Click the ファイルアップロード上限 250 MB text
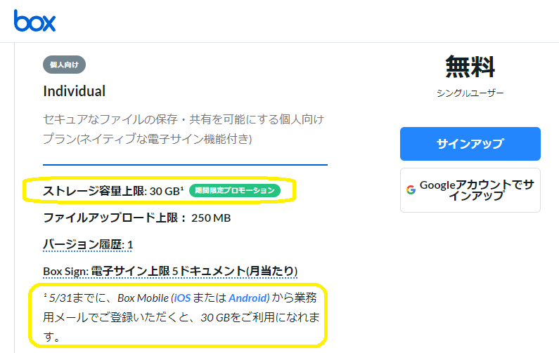Screen dimensions: 559x353 [137, 218]
